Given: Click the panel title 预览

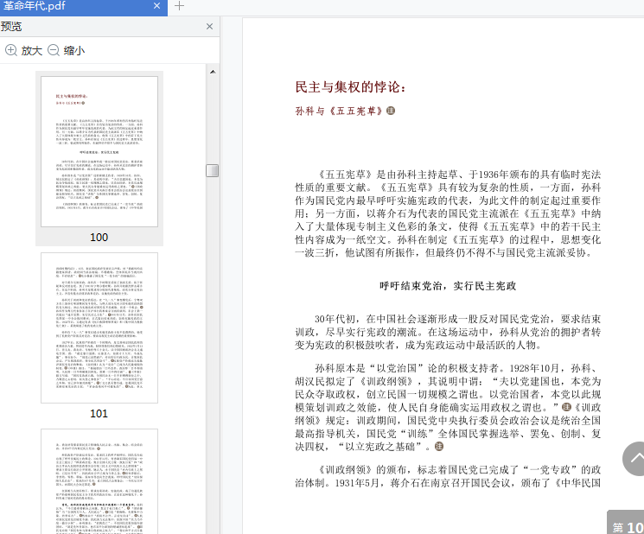Looking at the screenshot, I should tap(11, 27).
